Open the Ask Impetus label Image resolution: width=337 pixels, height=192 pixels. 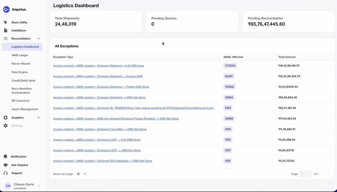(x=20, y=165)
